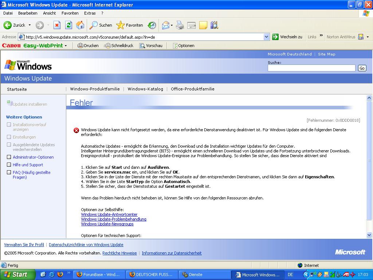This screenshot has width=373, height=280.
Task: Expand the Links toolbar chevron
Action: pyautogui.click(x=321, y=35)
